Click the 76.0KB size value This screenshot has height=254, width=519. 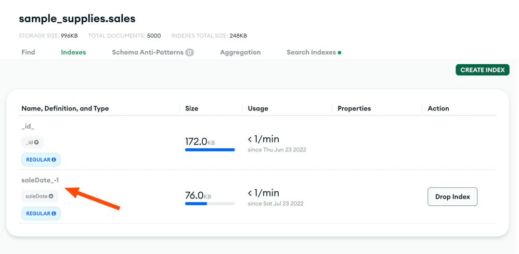coord(198,195)
